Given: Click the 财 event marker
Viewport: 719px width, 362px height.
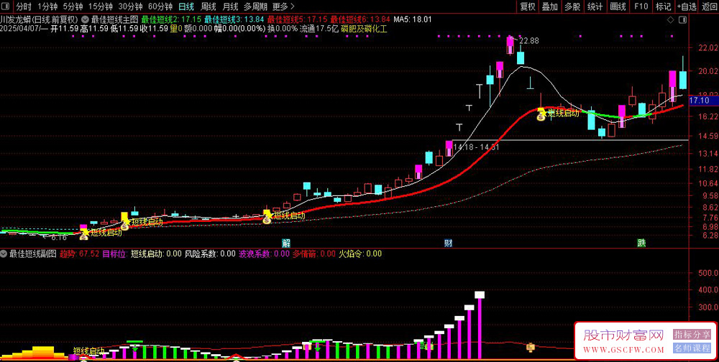Looking at the screenshot, I should [448, 243].
